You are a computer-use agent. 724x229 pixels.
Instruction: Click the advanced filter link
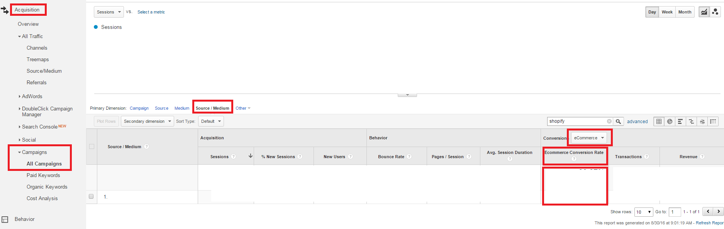tap(637, 122)
